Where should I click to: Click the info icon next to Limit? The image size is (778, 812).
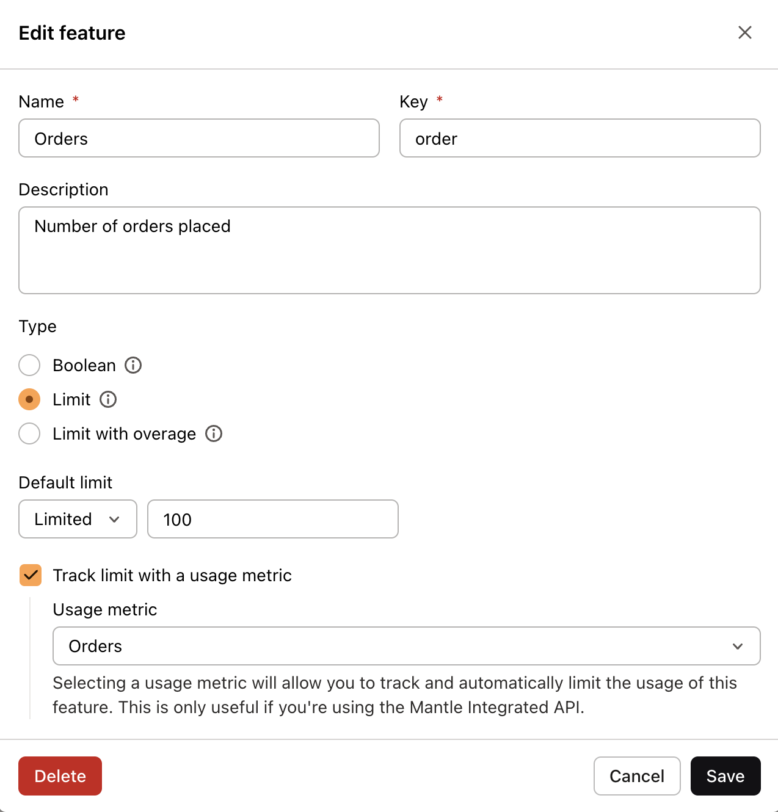(108, 399)
